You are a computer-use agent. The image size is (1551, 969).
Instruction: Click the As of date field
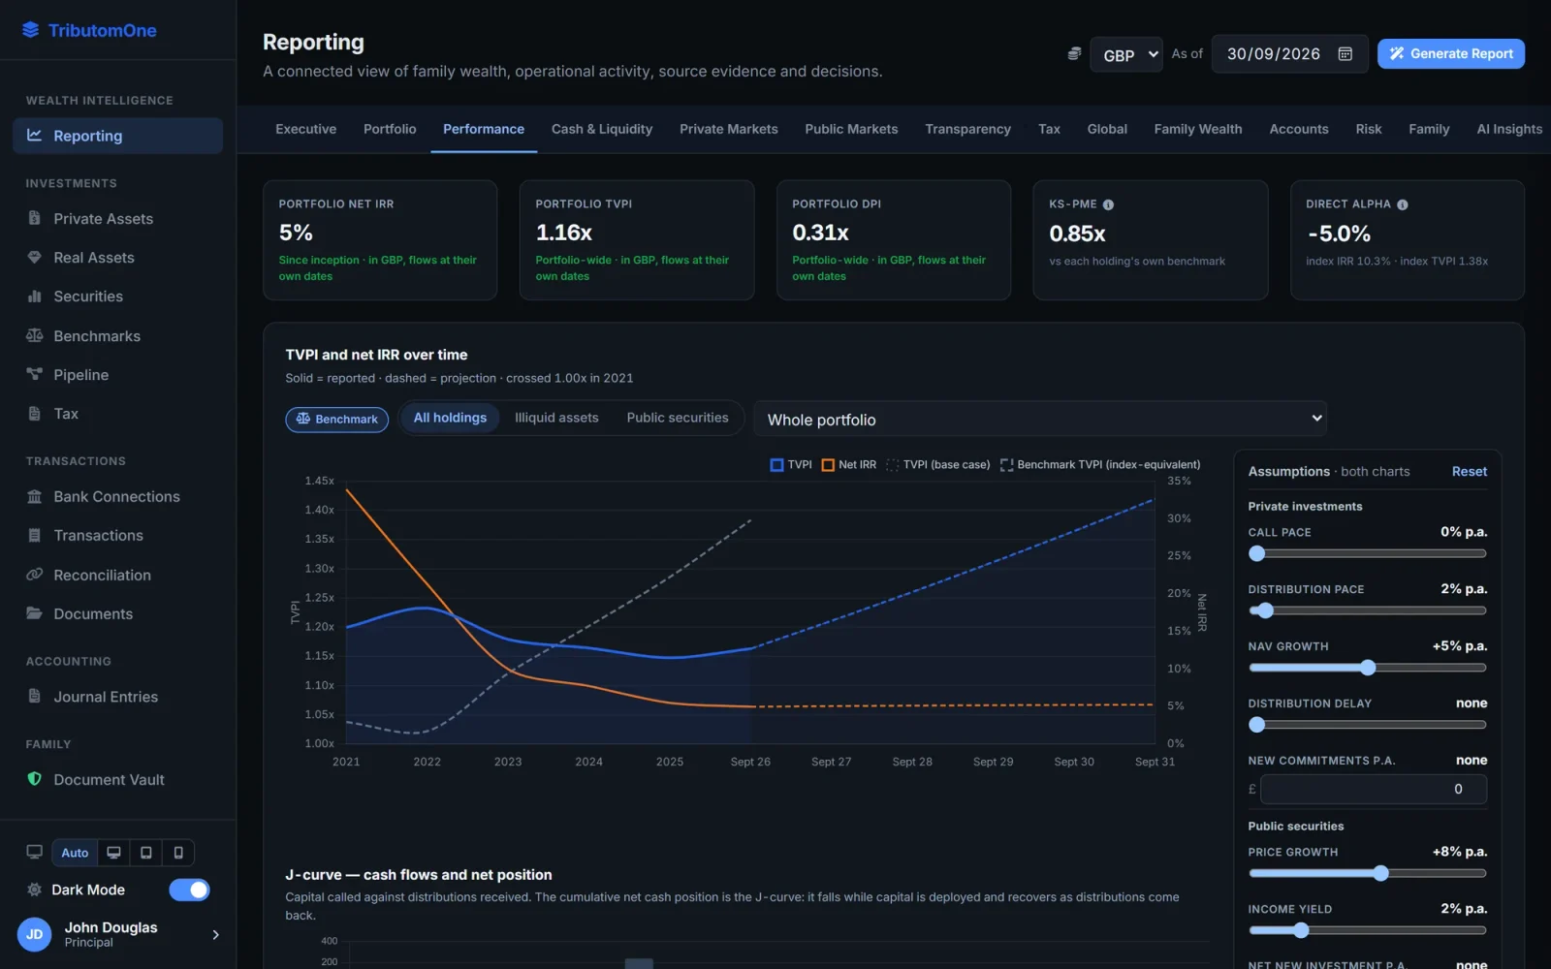click(x=1290, y=54)
